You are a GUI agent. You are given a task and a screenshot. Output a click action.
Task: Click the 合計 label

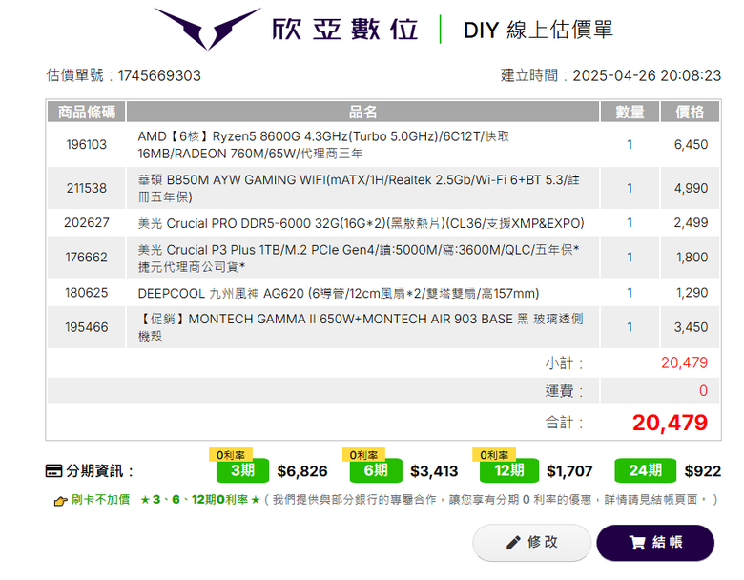pos(564,423)
